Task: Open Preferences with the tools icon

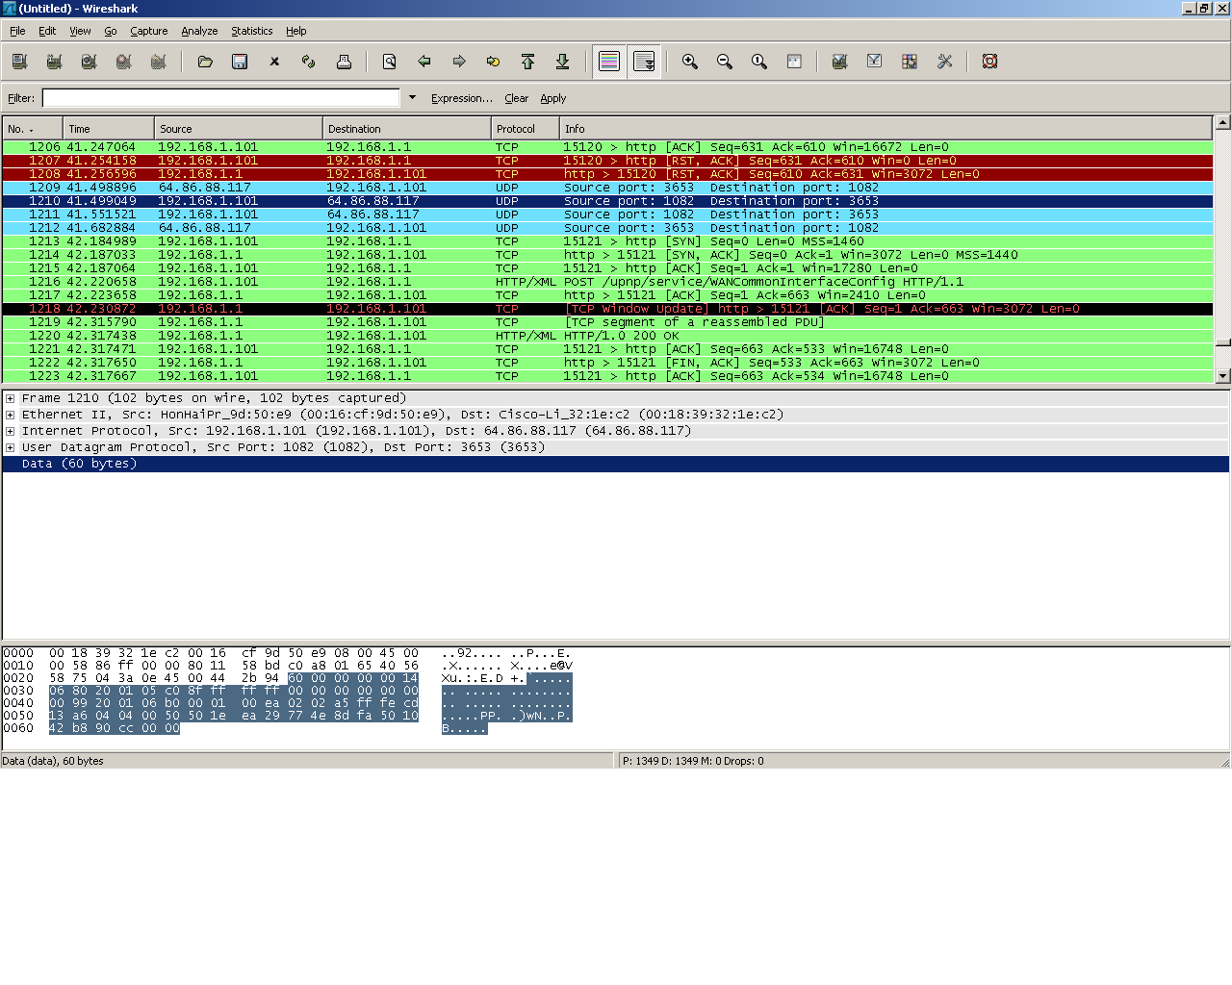Action: coord(944,62)
